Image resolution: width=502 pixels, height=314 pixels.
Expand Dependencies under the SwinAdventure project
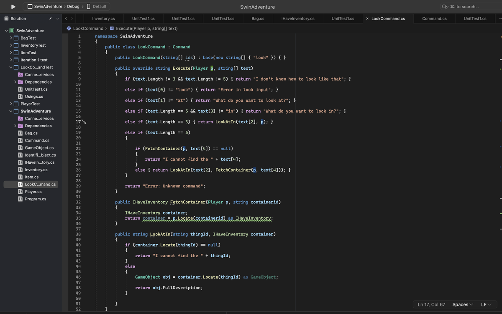point(15,126)
